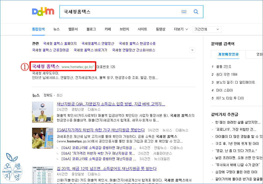Viewport: 263px width, 184px height.
Task: Open article 집 20억, 예금 12억 넘으면
Action: 107,168
